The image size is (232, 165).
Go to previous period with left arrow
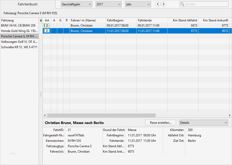pos(158,4)
